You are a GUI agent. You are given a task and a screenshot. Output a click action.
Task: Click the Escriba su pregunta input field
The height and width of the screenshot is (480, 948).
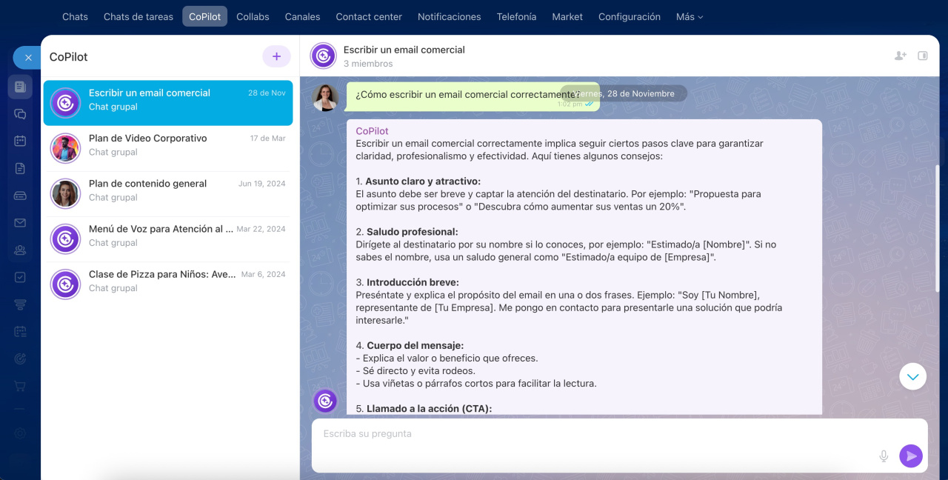point(592,434)
